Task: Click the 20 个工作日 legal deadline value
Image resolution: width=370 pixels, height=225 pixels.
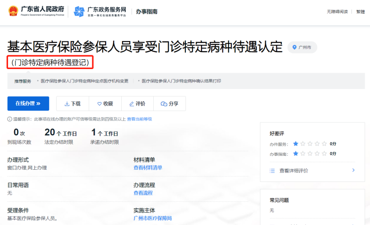Action: coord(61,132)
